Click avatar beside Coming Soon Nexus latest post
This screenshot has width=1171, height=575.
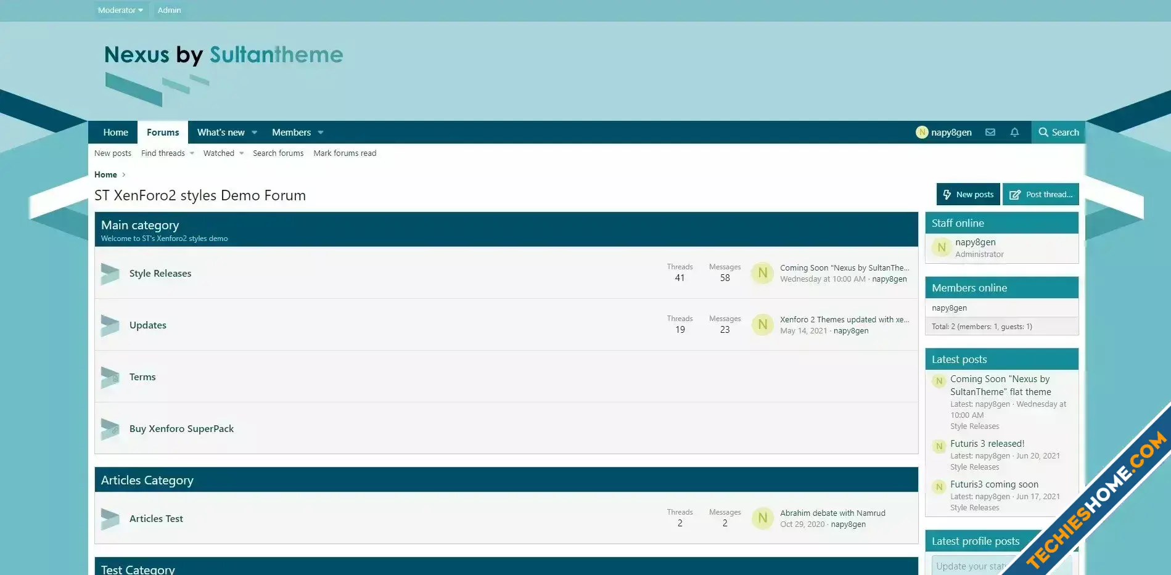coord(939,381)
